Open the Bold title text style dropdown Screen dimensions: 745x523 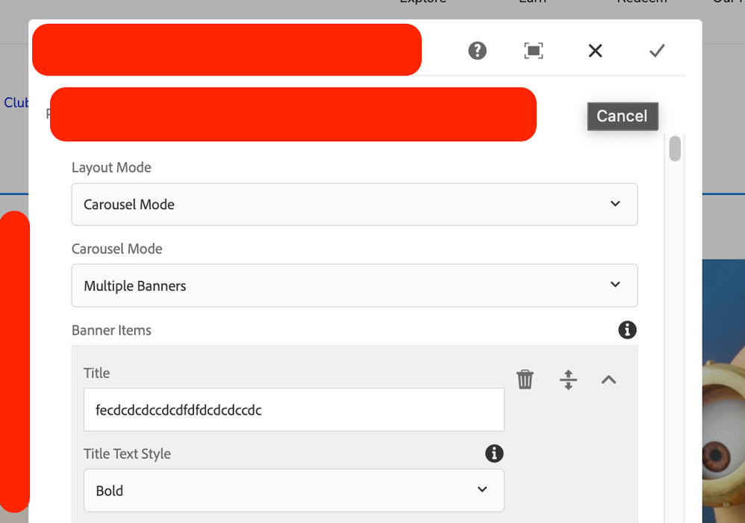(293, 490)
